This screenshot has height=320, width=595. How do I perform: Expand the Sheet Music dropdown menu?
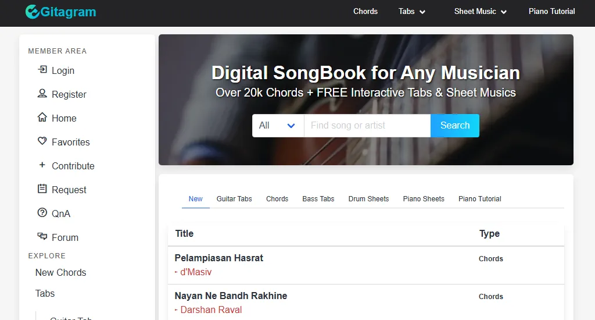click(481, 12)
